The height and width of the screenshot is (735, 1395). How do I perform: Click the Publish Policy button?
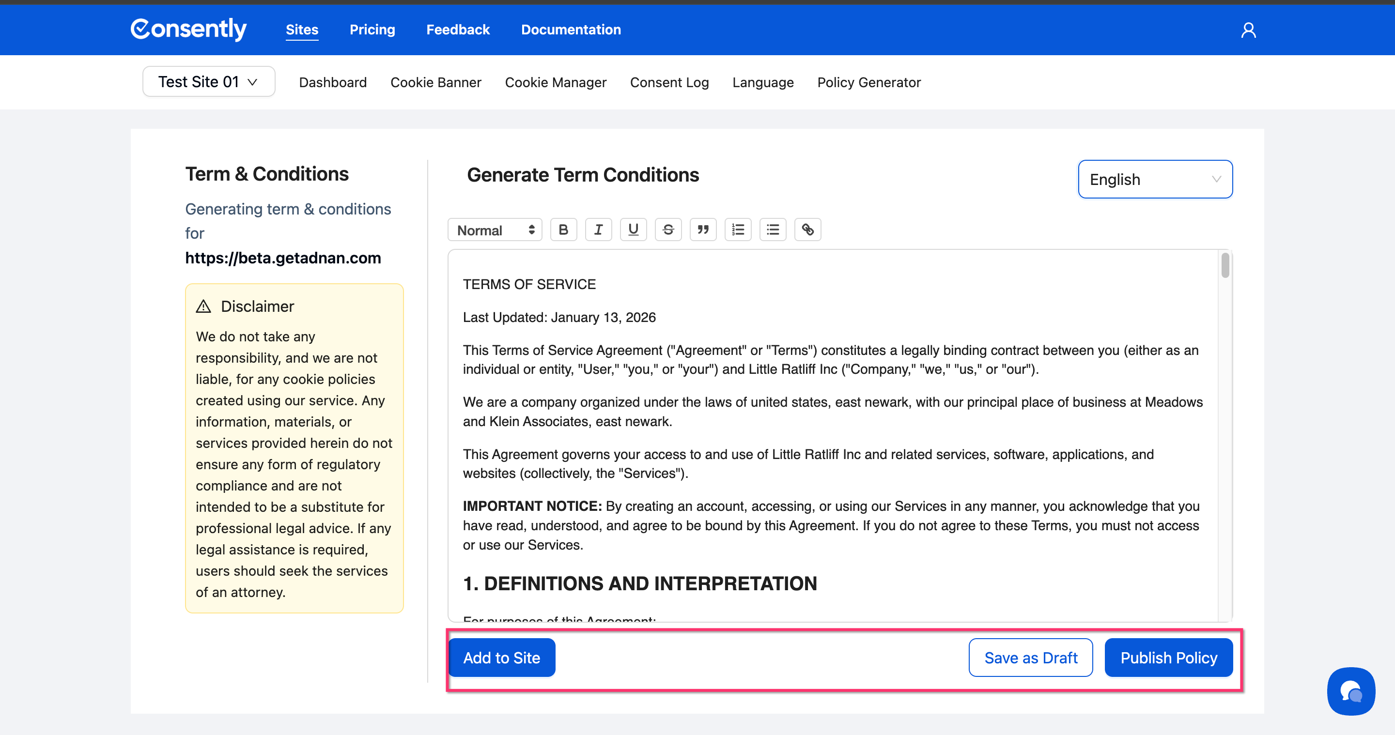pos(1168,658)
